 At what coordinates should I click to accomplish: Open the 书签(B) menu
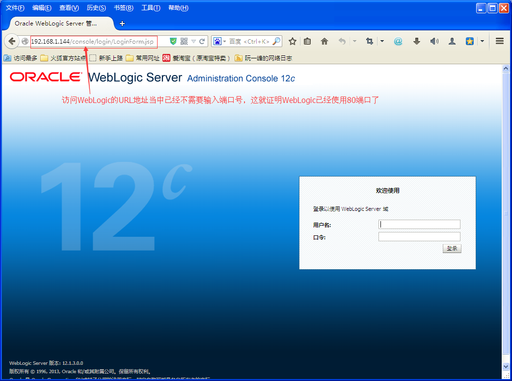[123, 8]
